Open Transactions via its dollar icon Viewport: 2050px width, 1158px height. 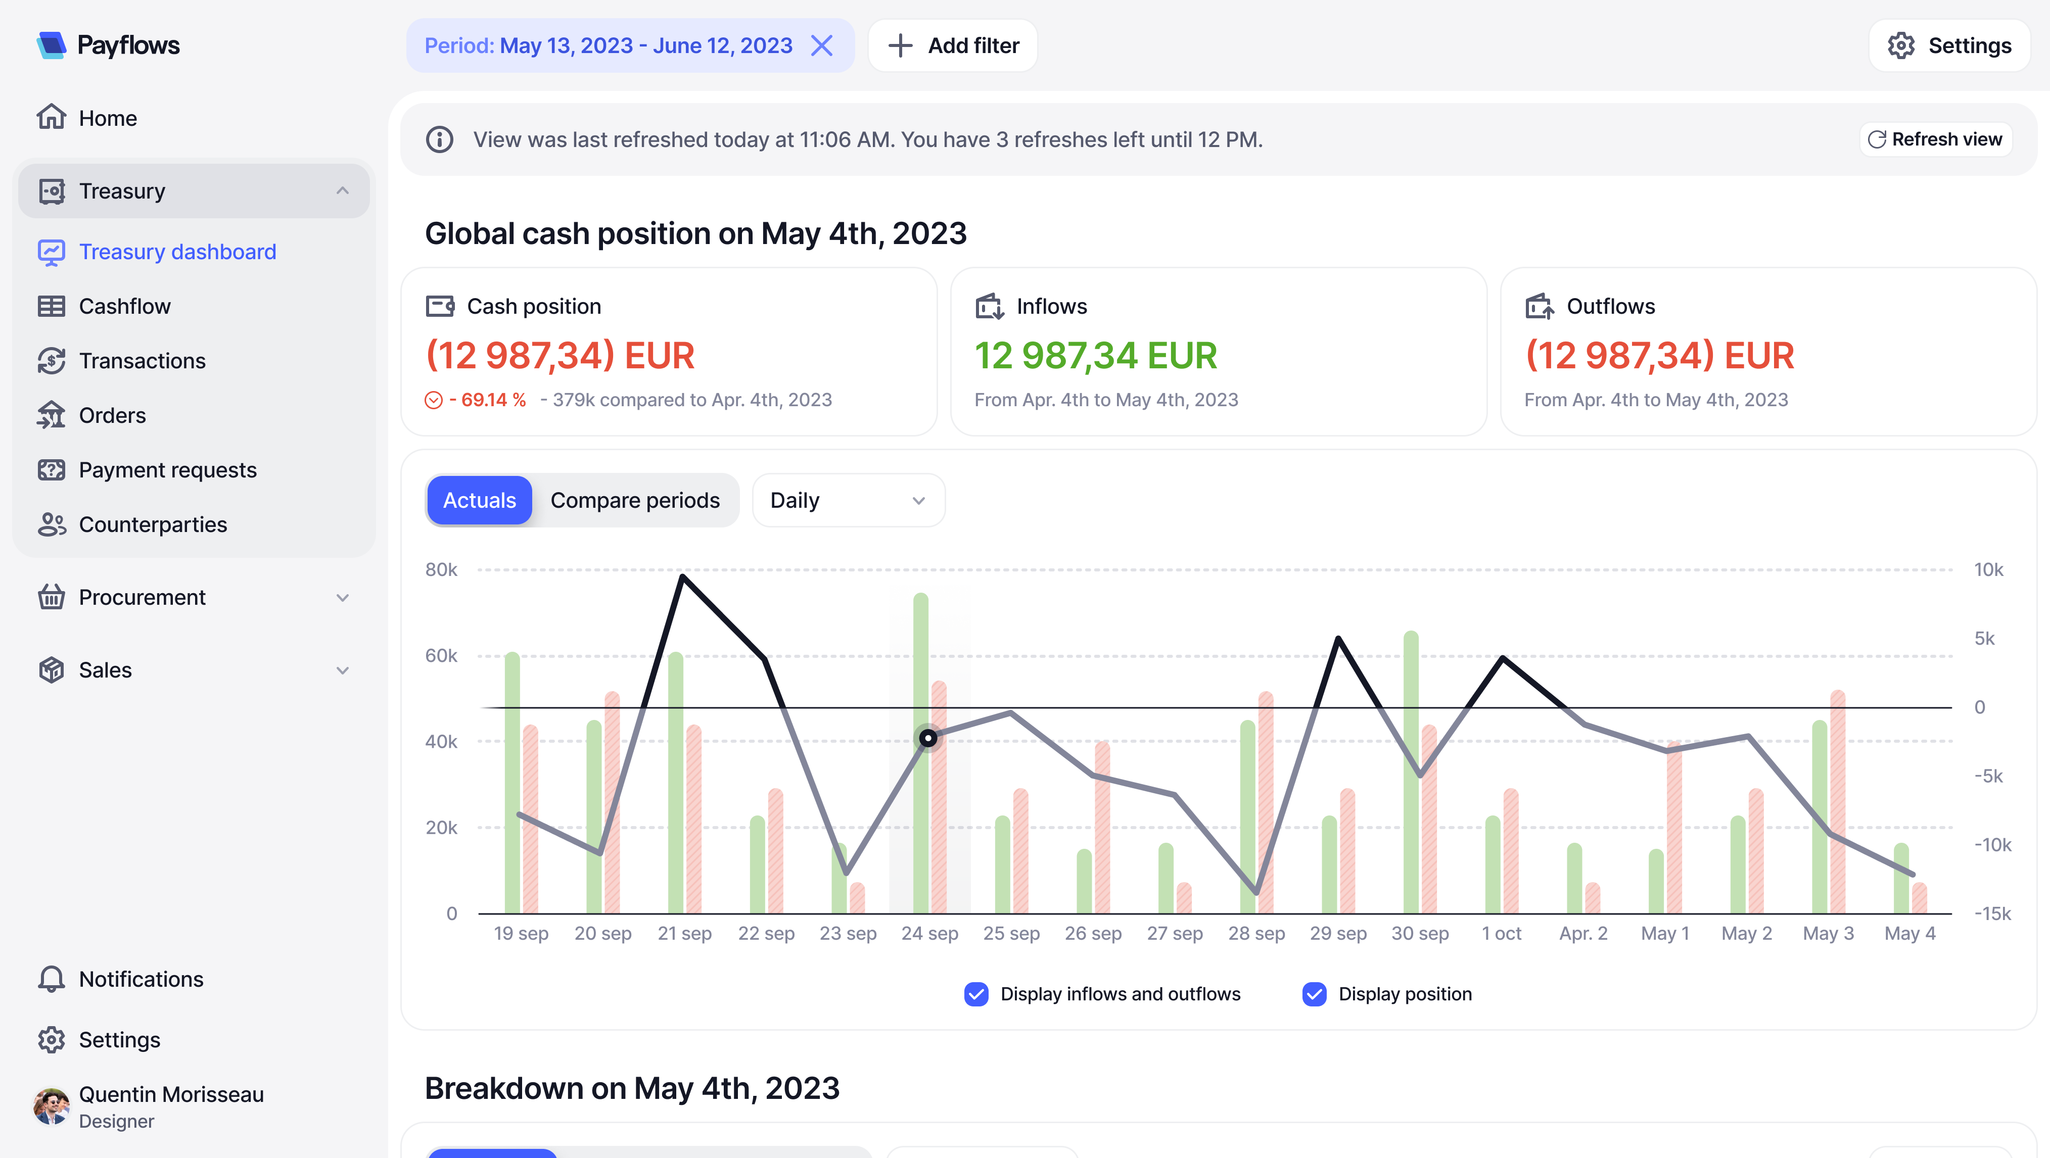(x=51, y=360)
